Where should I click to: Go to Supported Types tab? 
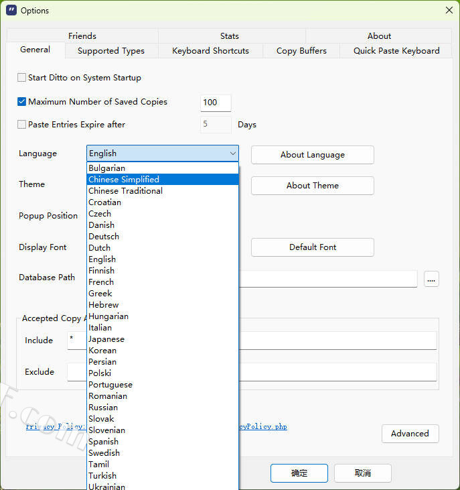point(111,51)
